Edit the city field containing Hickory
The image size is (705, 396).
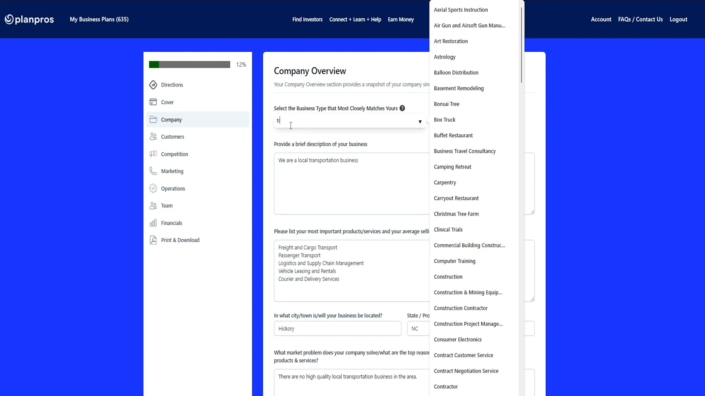(337, 329)
